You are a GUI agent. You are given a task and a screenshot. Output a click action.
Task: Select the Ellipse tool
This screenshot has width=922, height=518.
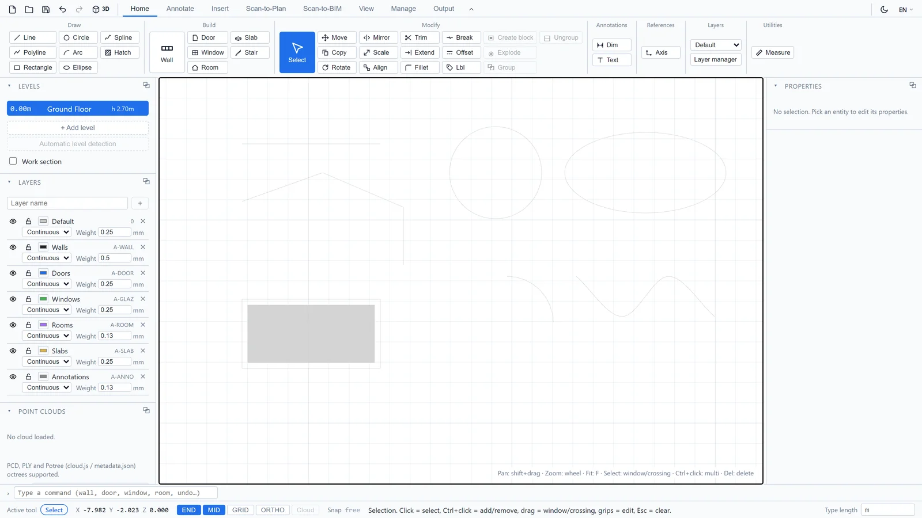pyautogui.click(x=78, y=67)
